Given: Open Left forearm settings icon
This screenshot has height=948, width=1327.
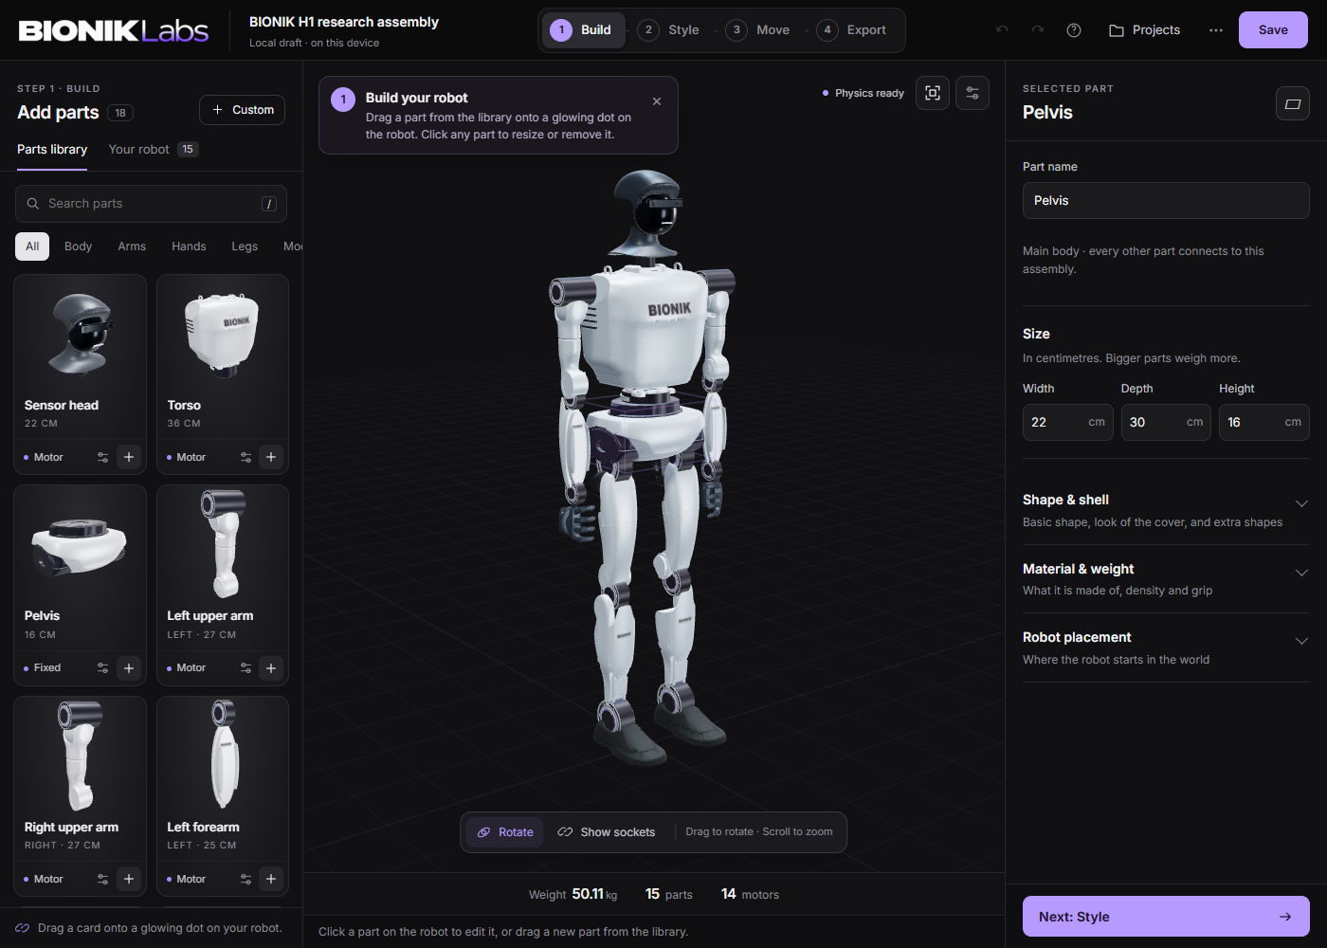Looking at the screenshot, I should (245, 879).
